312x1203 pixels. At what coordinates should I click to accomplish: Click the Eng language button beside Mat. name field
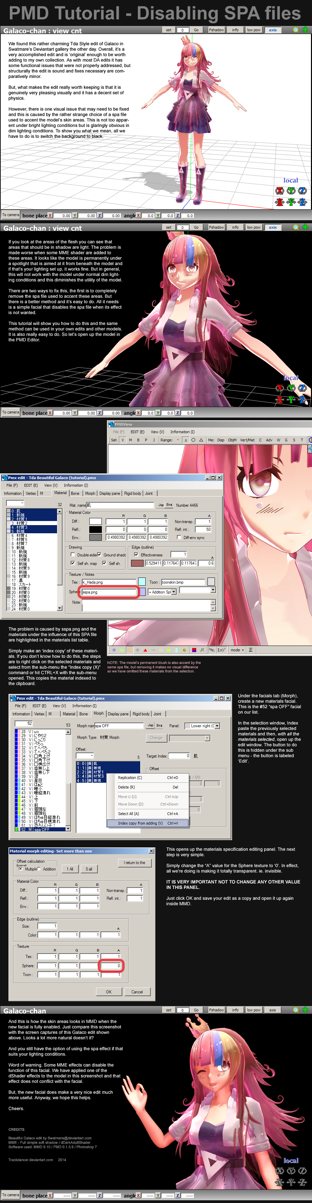pos(169,505)
